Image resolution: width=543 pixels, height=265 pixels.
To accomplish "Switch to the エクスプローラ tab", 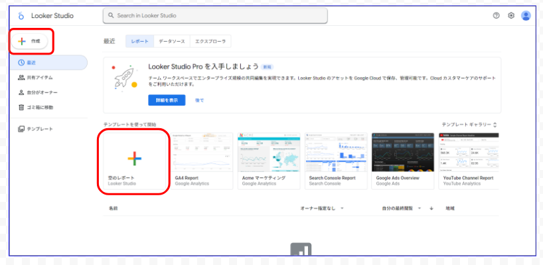I will click(x=210, y=41).
